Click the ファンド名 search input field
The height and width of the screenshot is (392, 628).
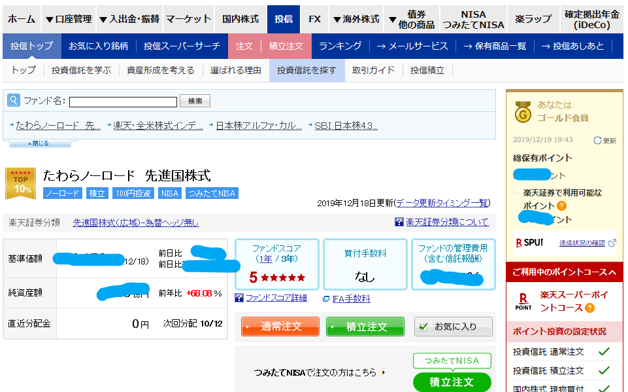(123, 102)
